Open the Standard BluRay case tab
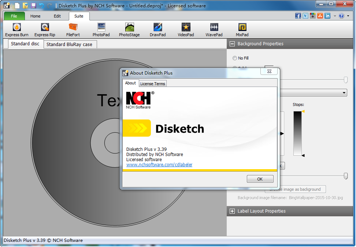The image size is (356, 247). (x=70, y=45)
